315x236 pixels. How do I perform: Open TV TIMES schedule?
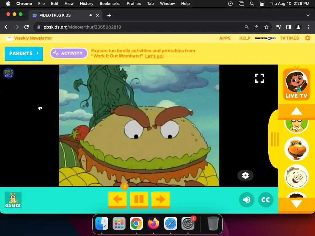coord(289,38)
